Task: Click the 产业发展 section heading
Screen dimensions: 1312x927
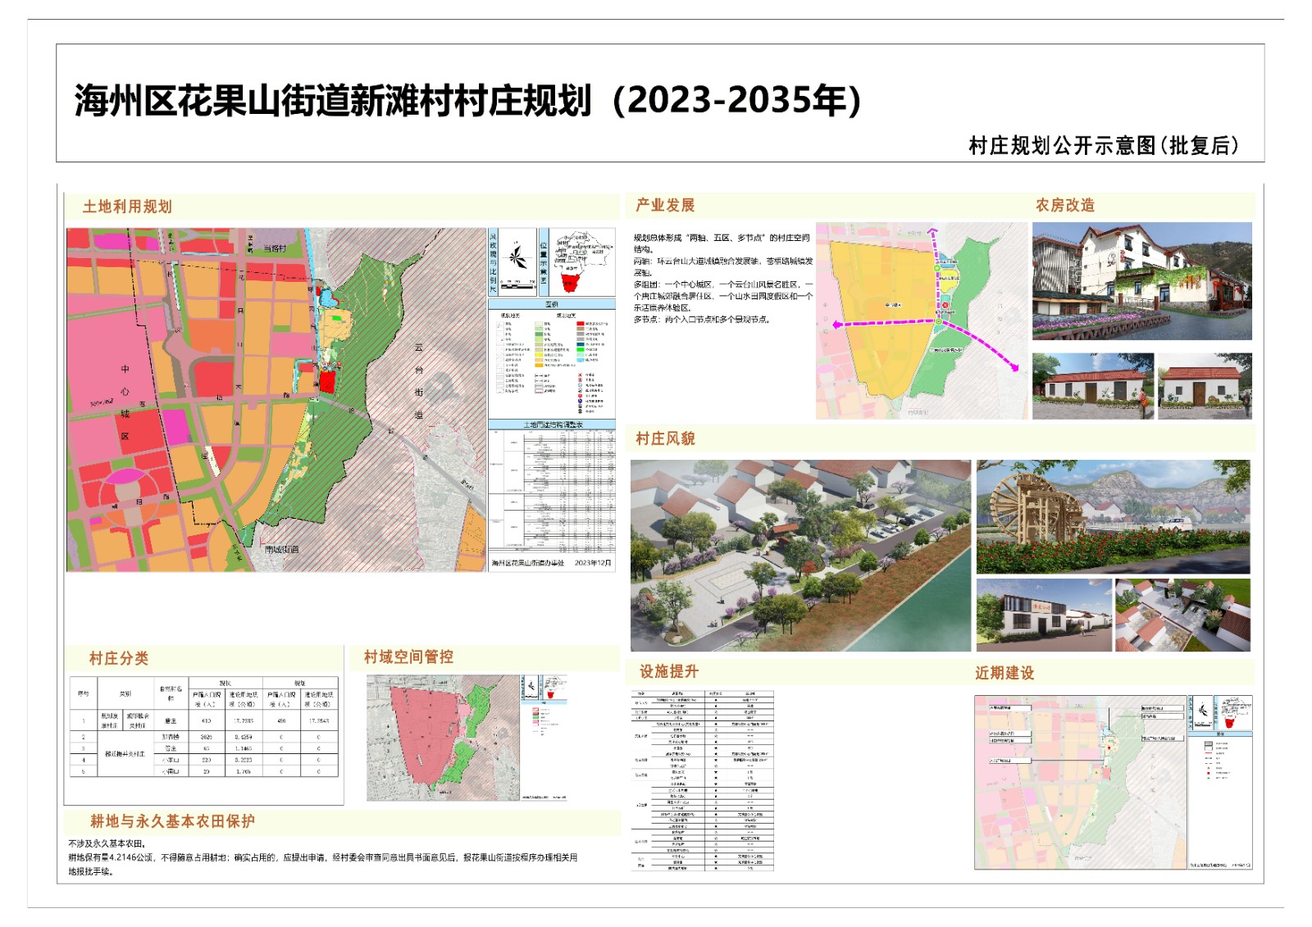Action: pyautogui.click(x=665, y=205)
